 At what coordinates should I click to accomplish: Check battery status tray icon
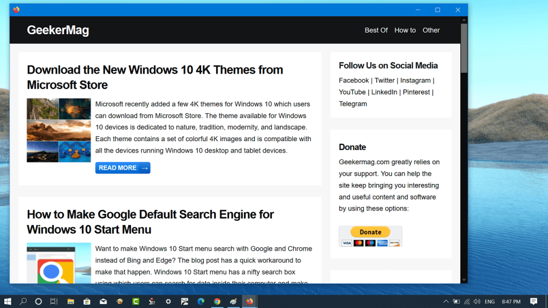pyautogui.click(x=456, y=302)
